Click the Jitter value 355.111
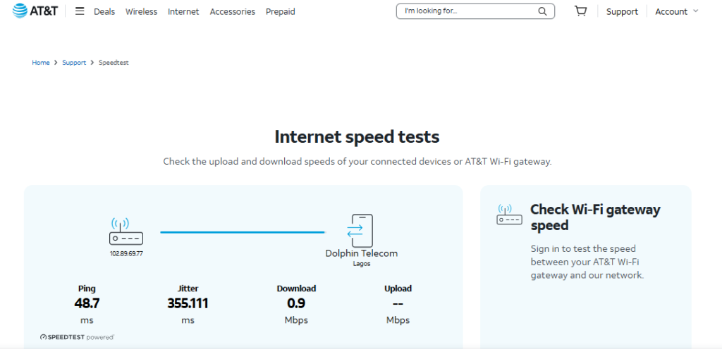 tap(188, 303)
